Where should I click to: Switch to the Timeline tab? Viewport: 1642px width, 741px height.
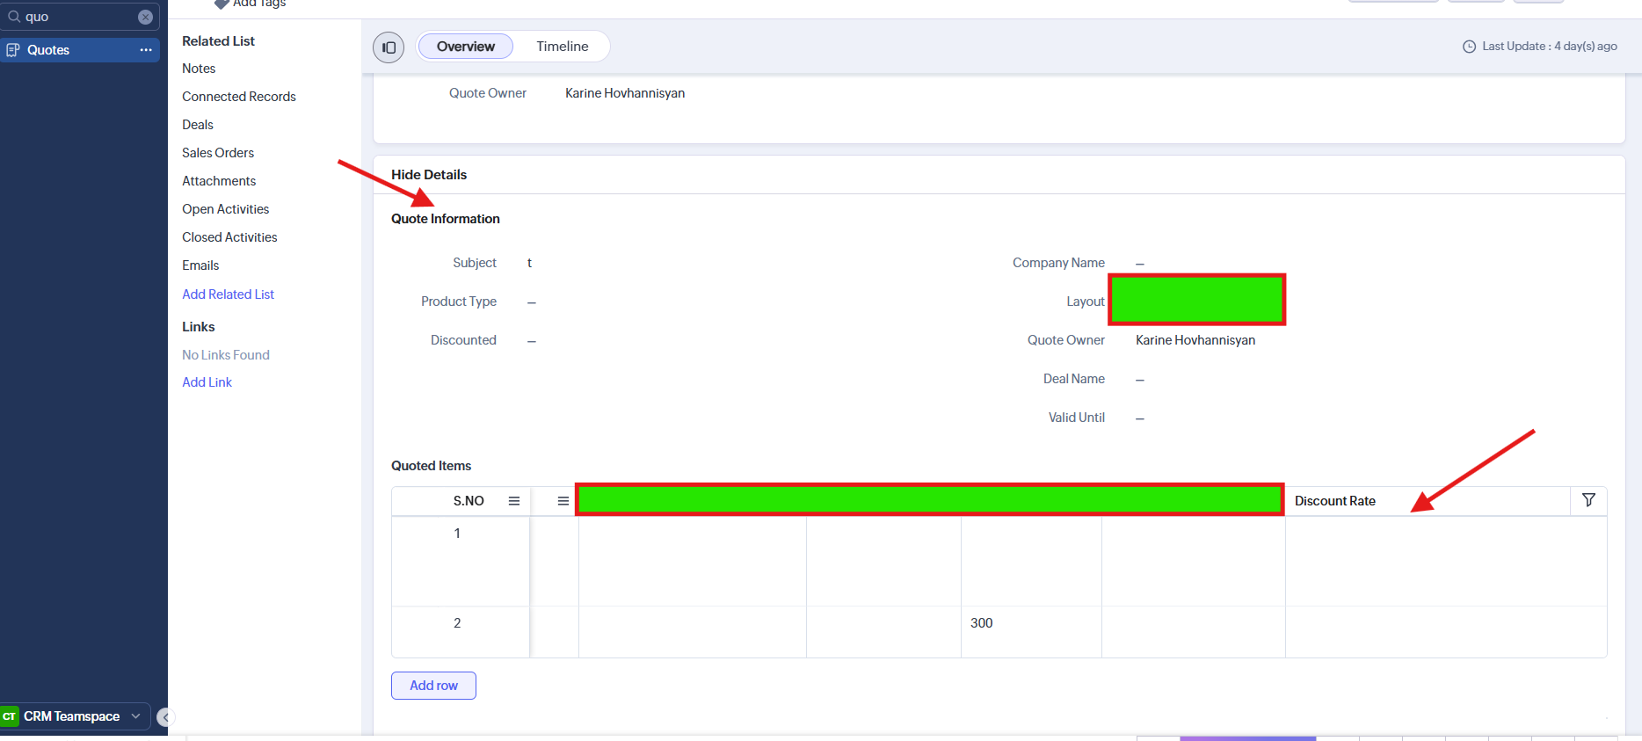[x=563, y=47]
